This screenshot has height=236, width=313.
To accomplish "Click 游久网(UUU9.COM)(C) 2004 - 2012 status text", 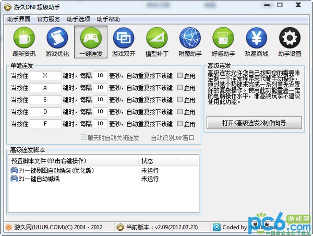I will 58,227.
